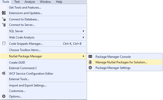Click the Extensions and Updates icon

pos(4,13)
